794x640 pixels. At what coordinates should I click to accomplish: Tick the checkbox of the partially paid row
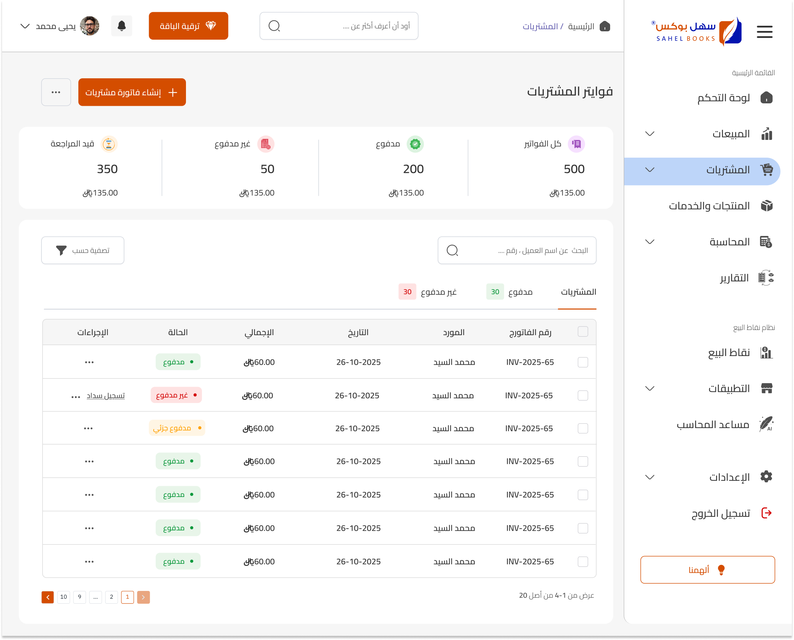click(x=583, y=428)
